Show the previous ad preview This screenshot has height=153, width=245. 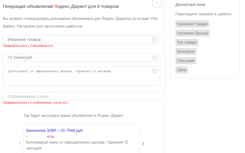pyautogui.click(x=20, y=143)
